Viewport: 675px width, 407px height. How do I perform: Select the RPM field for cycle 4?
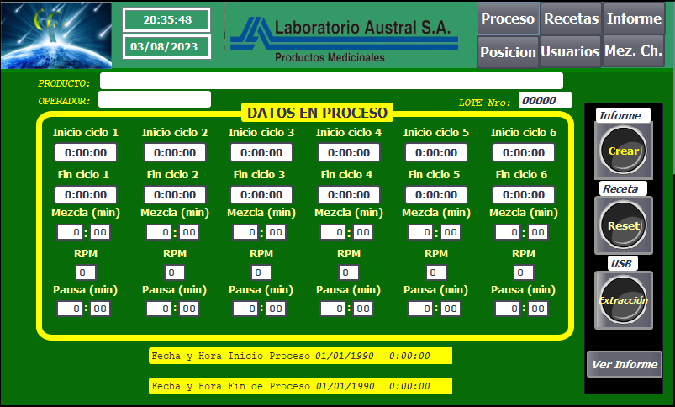(349, 272)
